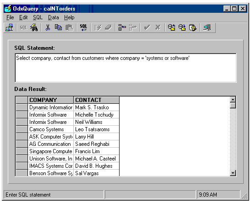251x203 pixels.
Task: Click the question-mark help window icon
Action: point(192,27)
